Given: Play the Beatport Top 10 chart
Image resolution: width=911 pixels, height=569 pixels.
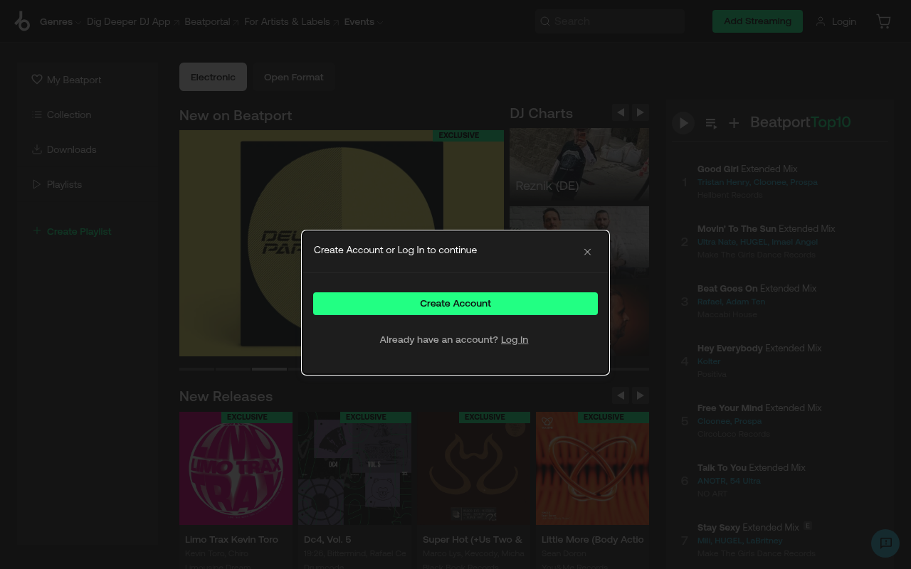Looking at the screenshot, I should tap(683, 122).
